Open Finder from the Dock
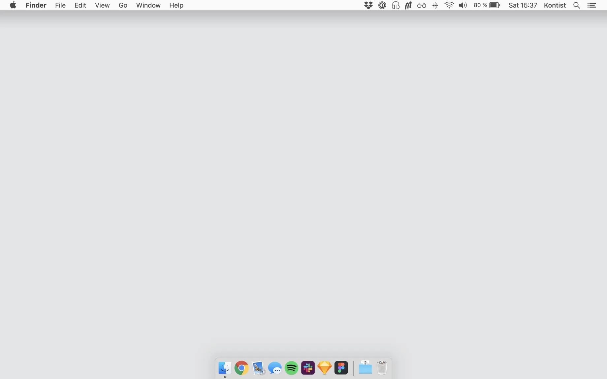 tap(225, 368)
